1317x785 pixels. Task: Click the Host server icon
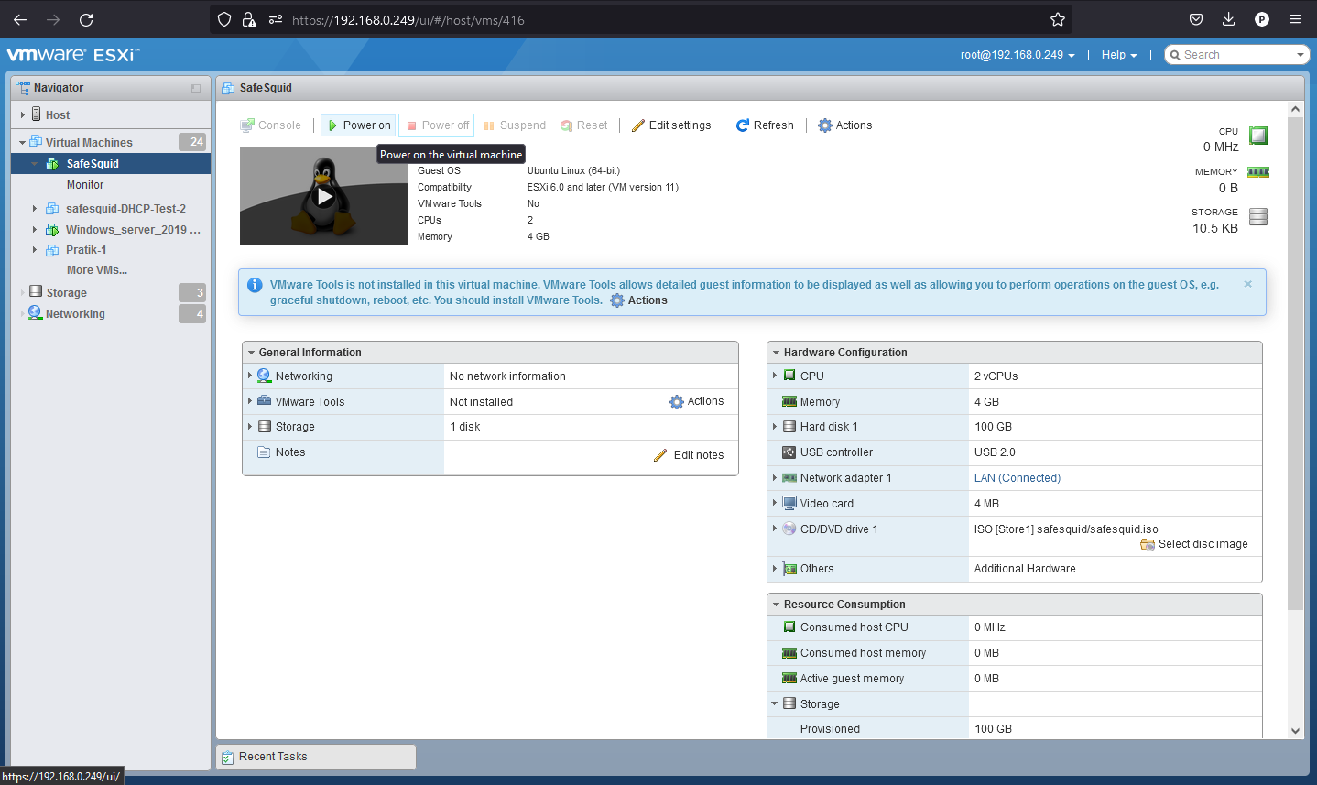[37, 114]
